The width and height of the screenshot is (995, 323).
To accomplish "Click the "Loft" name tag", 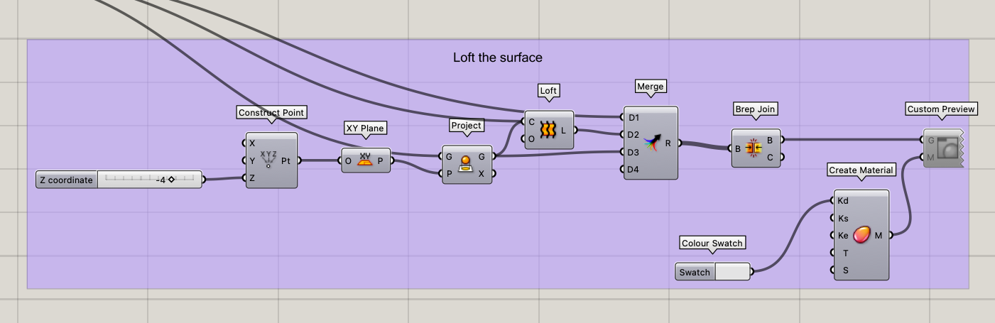I will [548, 91].
